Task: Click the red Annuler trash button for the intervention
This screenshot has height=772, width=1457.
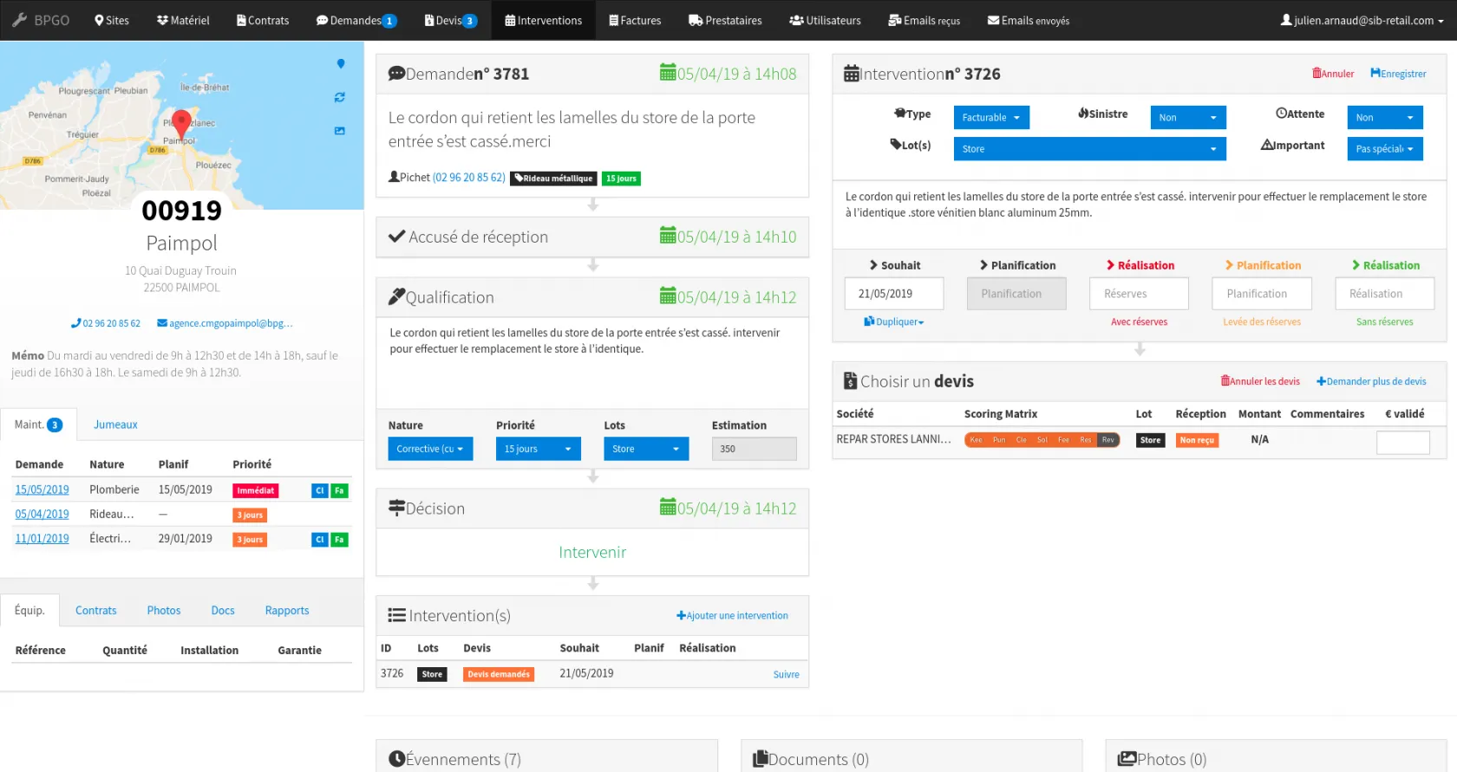Action: click(1333, 74)
